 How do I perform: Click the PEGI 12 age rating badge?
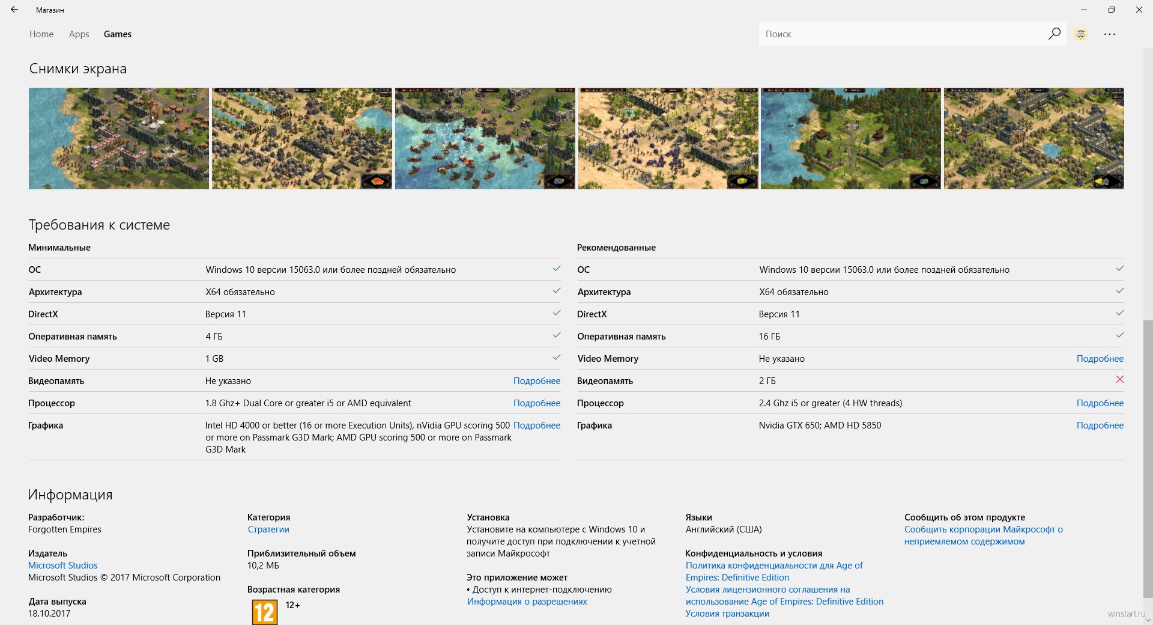click(x=265, y=612)
